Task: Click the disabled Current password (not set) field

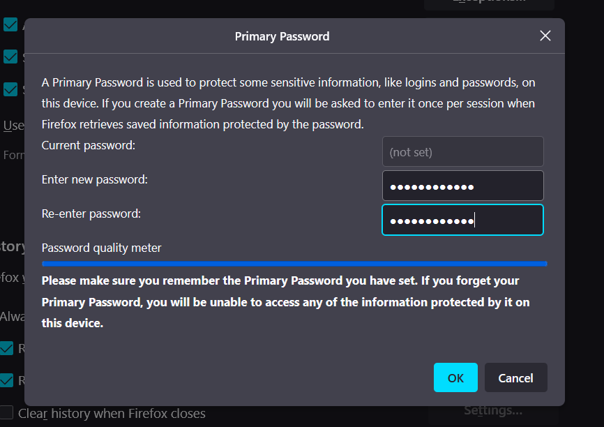Action: (462, 151)
